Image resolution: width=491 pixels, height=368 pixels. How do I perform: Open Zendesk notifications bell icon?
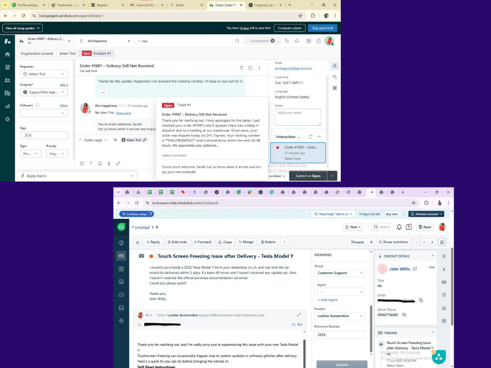297,41
